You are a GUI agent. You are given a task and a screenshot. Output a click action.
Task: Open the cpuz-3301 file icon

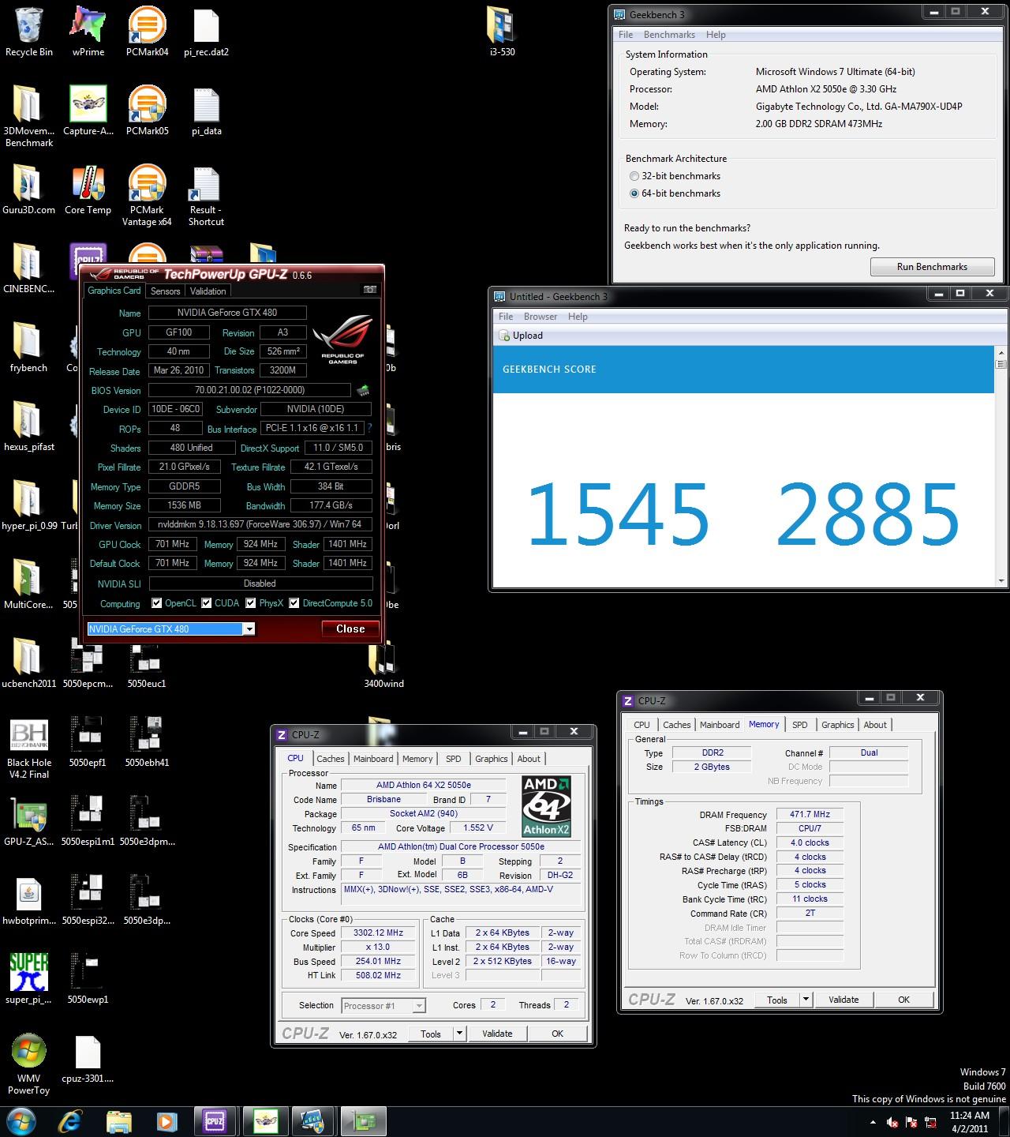[88, 1052]
